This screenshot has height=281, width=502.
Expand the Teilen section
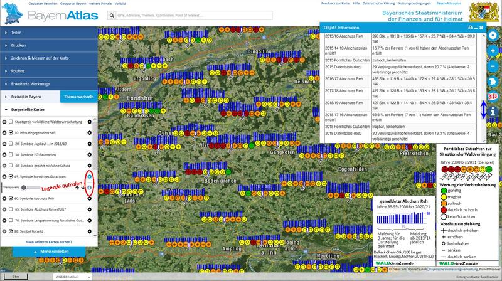[x=18, y=31]
